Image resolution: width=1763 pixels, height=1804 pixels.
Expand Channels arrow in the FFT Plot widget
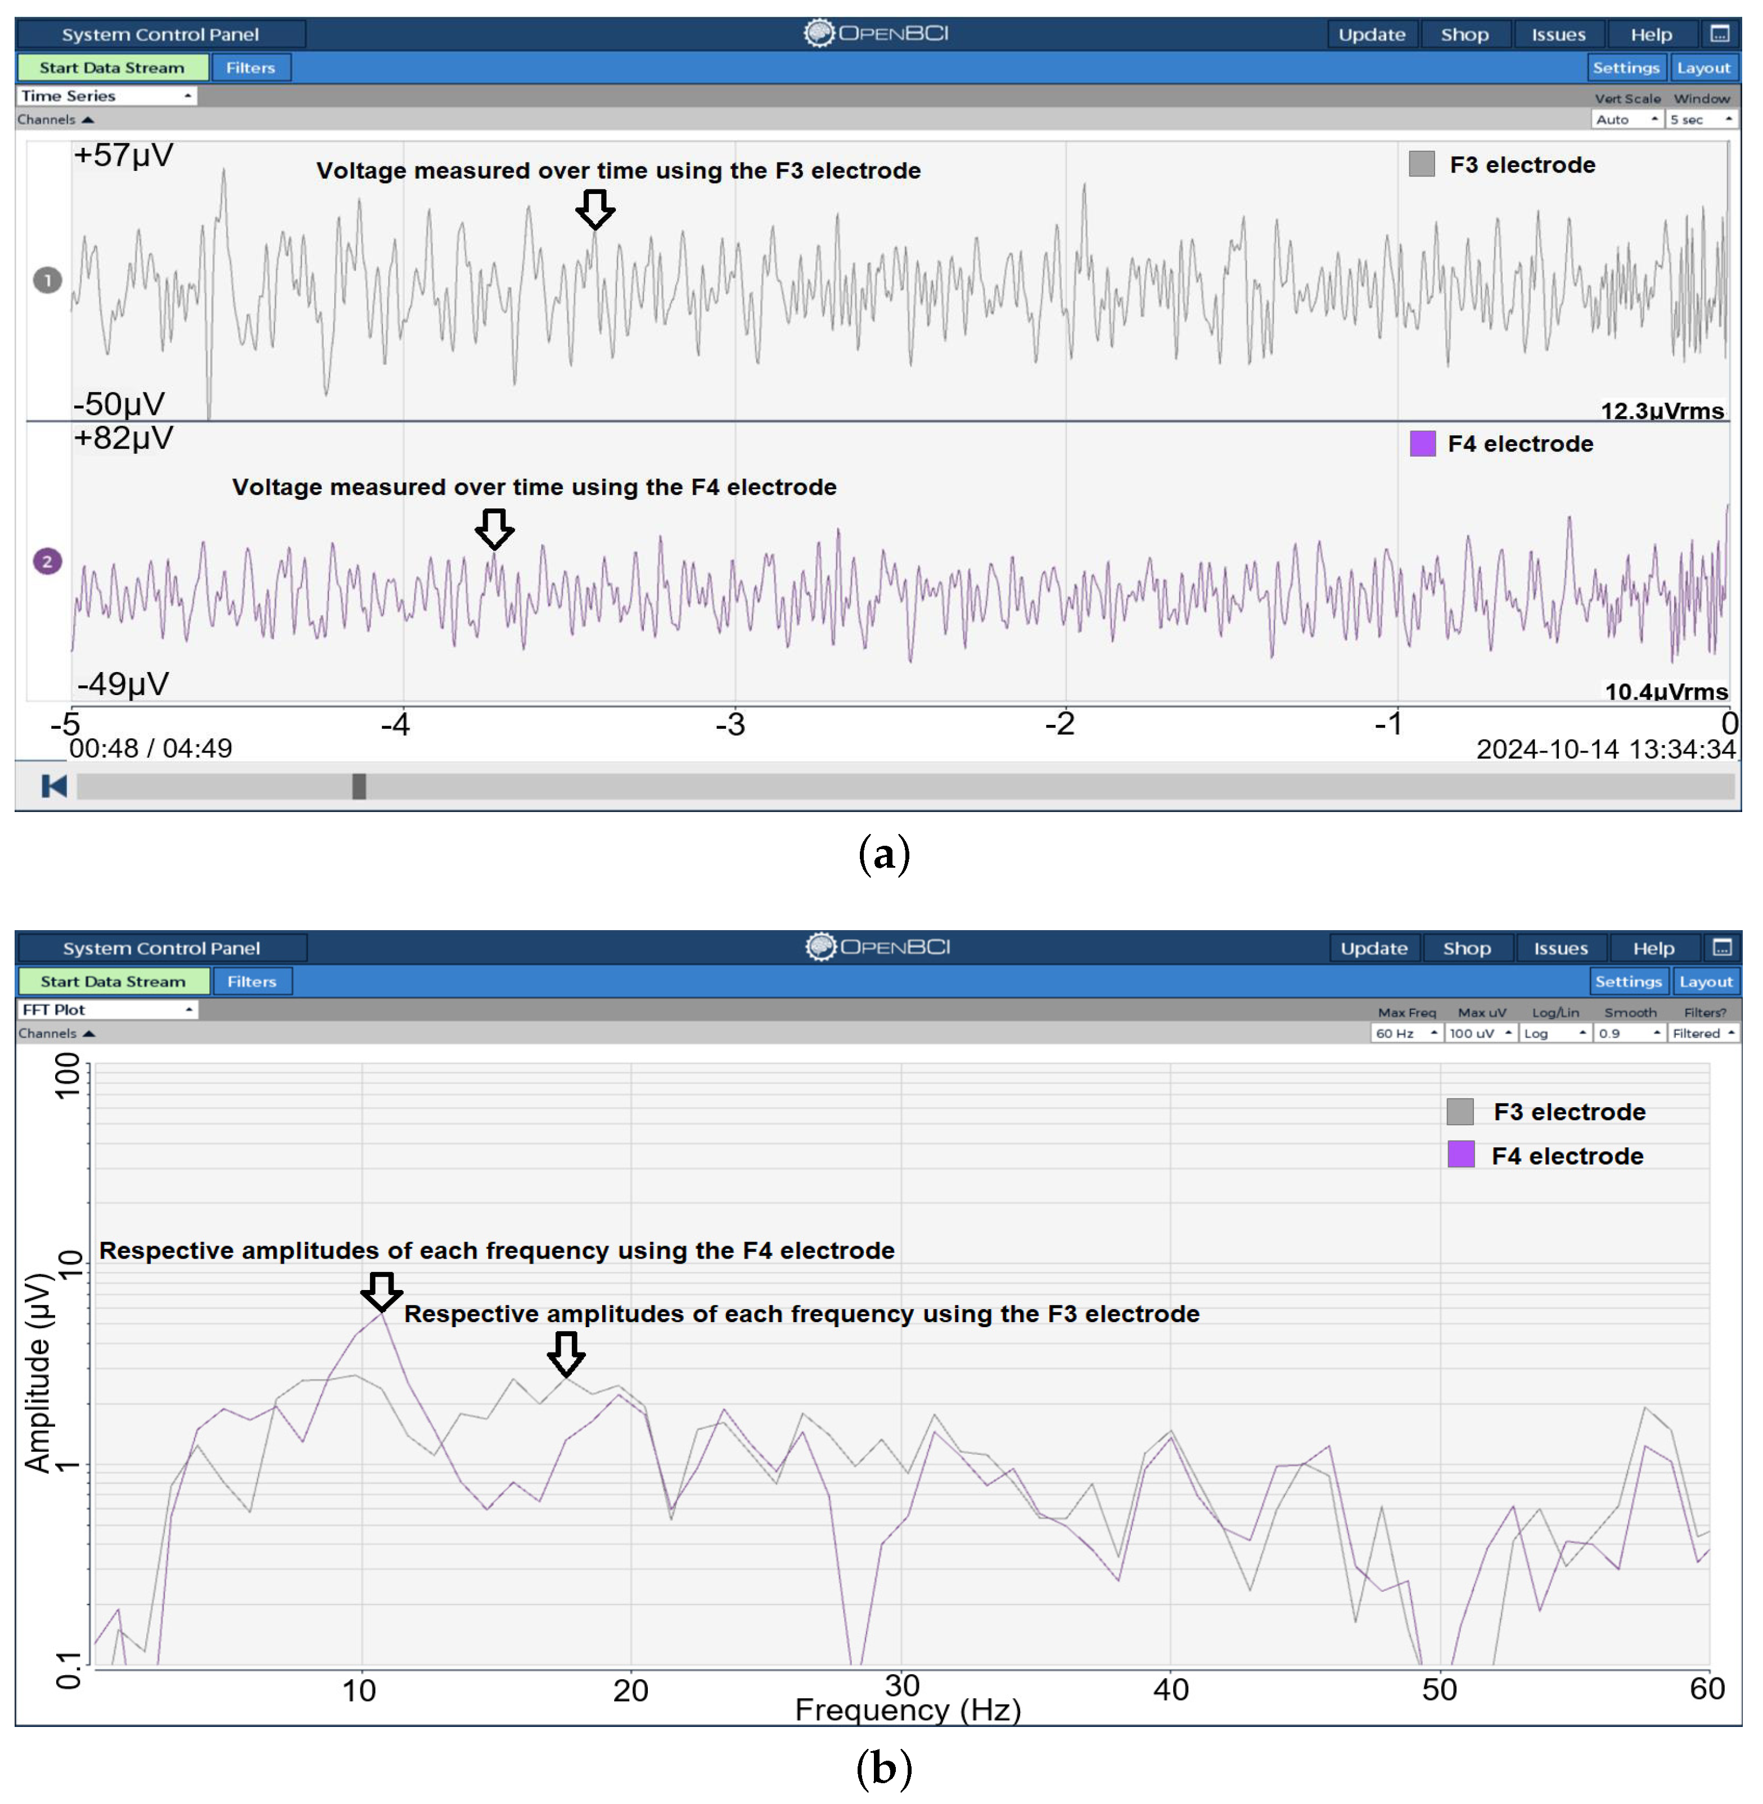click(x=89, y=1034)
